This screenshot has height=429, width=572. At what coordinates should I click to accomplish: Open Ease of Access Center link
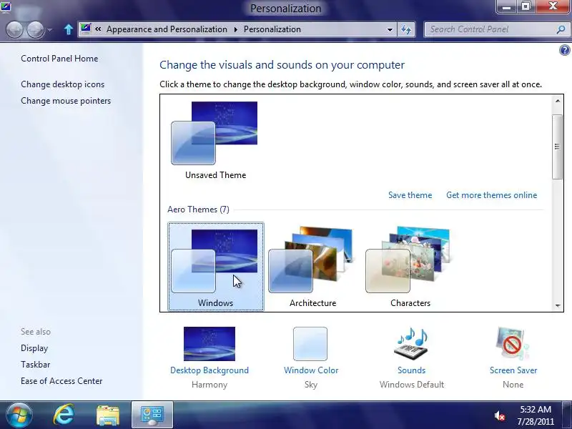pos(61,381)
